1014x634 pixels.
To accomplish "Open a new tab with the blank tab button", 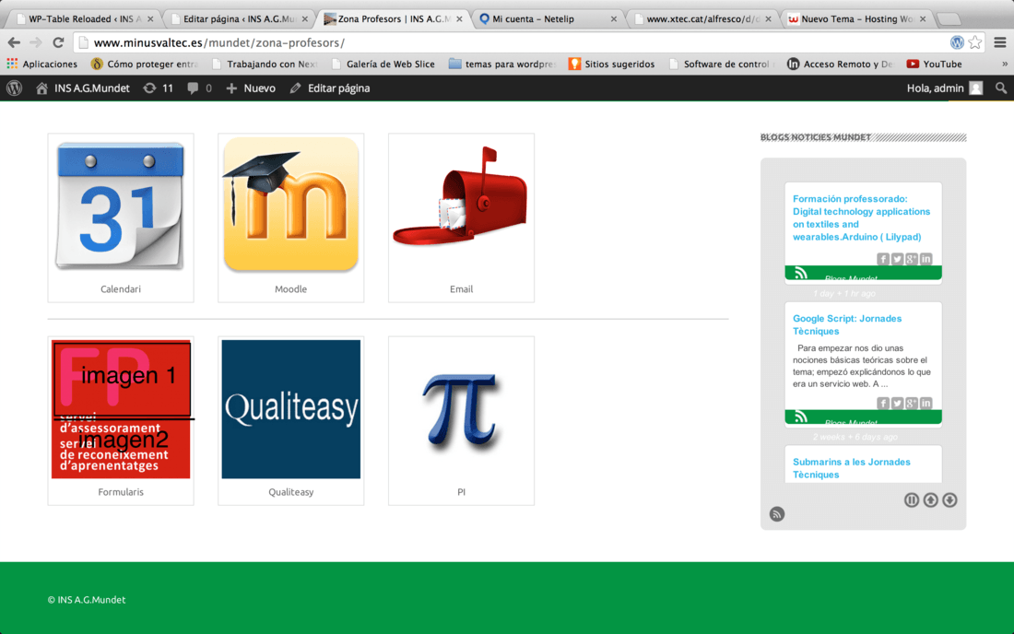I will [x=949, y=18].
